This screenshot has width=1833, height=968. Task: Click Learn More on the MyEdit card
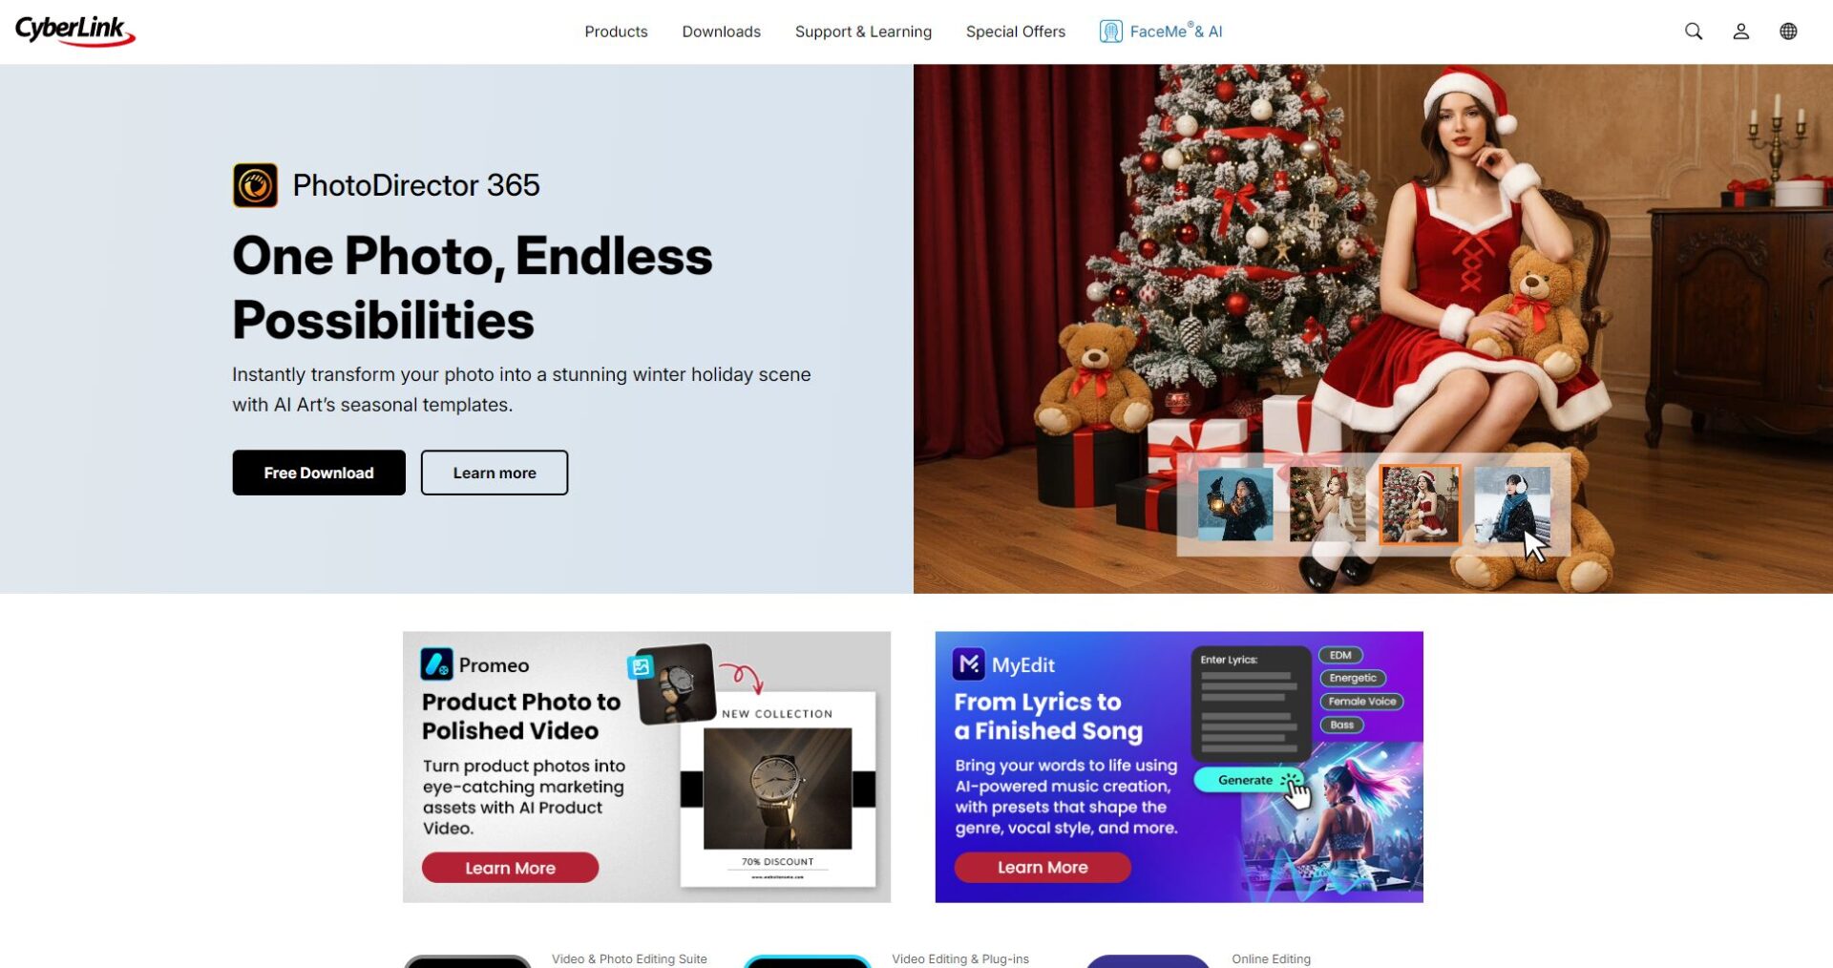click(1043, 867)
